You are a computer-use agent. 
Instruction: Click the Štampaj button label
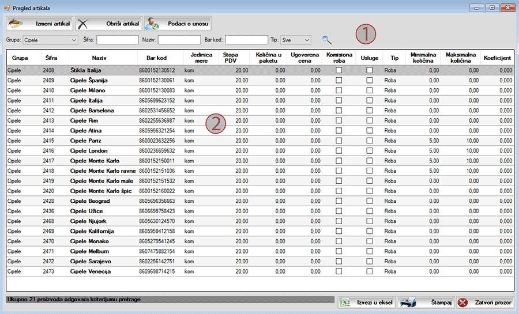tap(441, 302)
